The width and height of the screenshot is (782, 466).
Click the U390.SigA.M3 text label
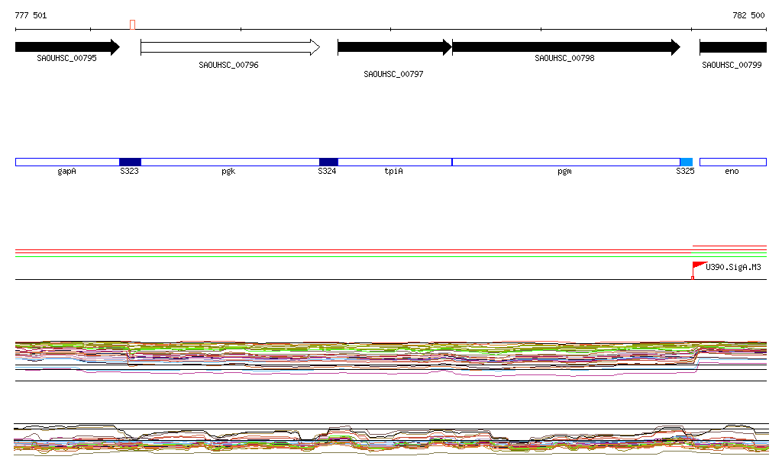click(x=733, y=268)
